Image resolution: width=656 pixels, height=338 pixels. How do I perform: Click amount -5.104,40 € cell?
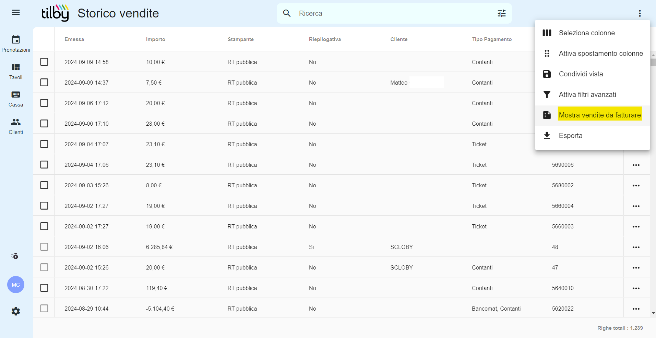click(160, 309)
